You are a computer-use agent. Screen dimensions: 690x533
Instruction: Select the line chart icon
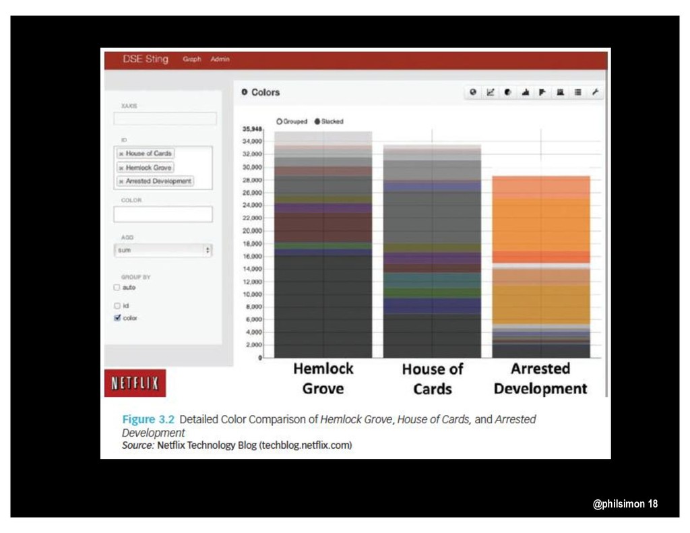[491, 92]
